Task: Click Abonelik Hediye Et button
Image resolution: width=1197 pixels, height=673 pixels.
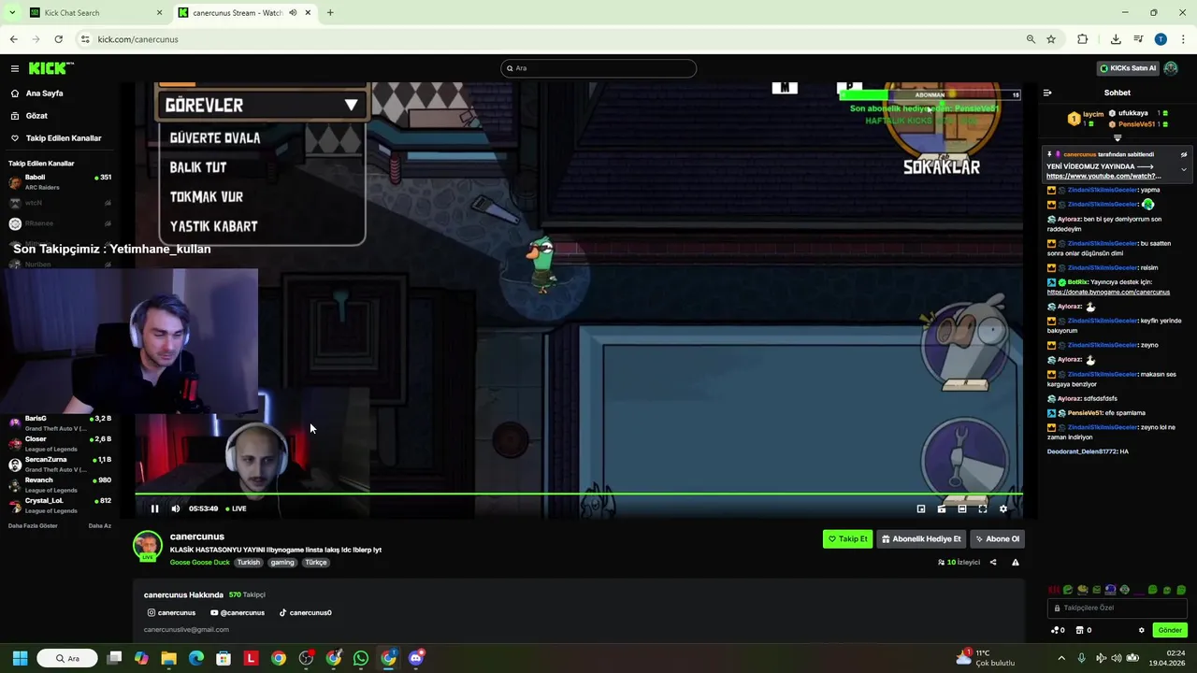Action: tap(921, 538)
